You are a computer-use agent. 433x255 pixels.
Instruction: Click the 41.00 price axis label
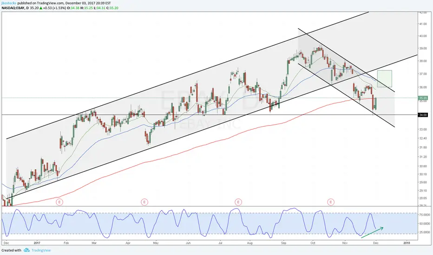[423, 24]
